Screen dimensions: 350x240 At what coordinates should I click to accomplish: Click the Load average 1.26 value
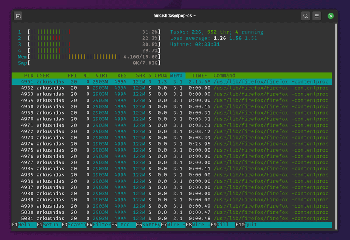pos(220,38)
